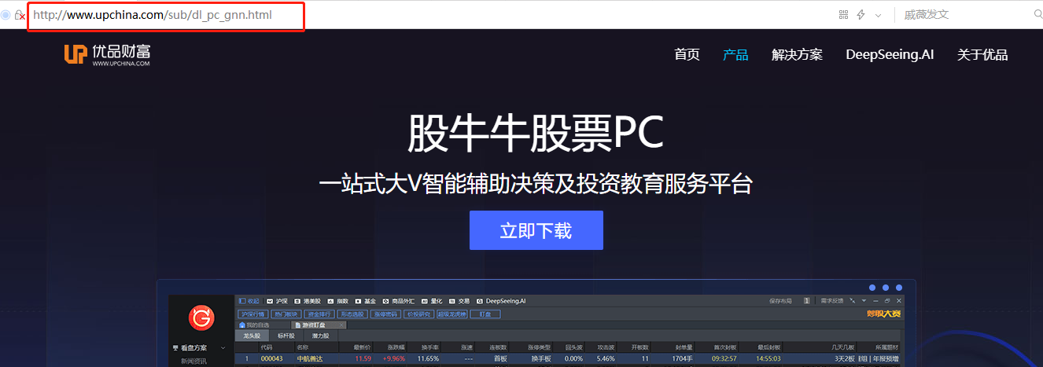Switch to the 我的自选 tab
The width and height of the screenshot is (1043, 367).
pyautogui.click(x=253, y=325)
